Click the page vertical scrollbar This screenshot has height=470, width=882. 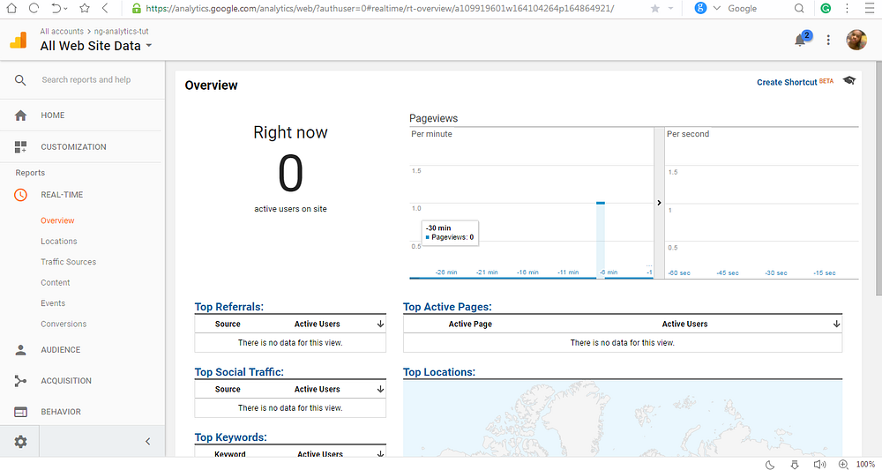click(x=878, y=177)
